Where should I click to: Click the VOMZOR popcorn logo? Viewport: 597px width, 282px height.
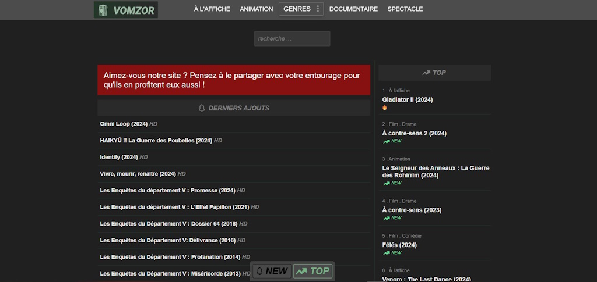(126, 10)
